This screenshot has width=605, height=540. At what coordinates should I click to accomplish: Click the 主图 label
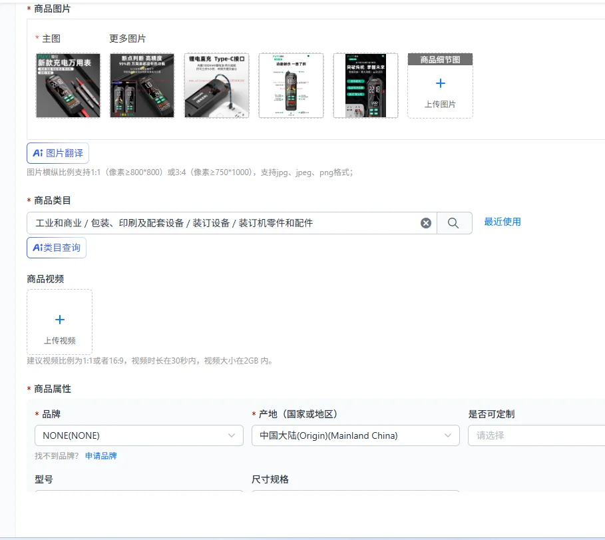pos(51,39)
